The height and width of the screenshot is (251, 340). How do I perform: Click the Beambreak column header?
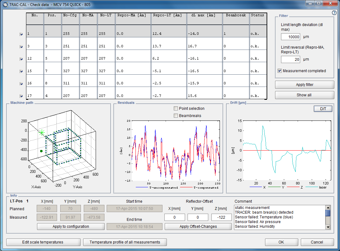[x=236, y=19]
